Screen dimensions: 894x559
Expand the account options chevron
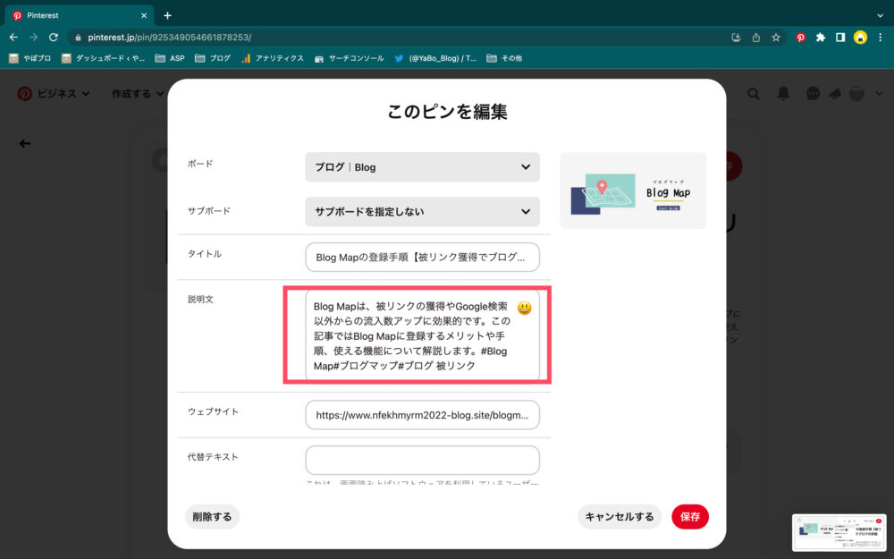click(x=879, y=94)
